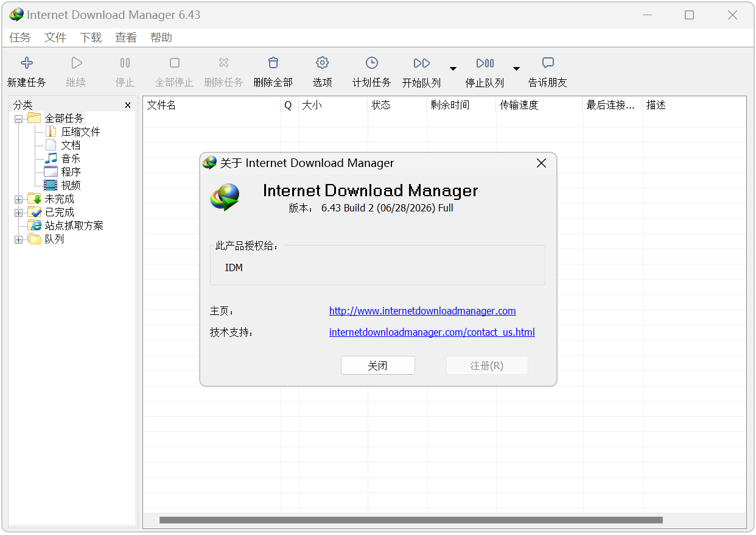This screenshot has width=756, height=535.
Task: Select the 音乐 note icon
Action: coord(51,158)
